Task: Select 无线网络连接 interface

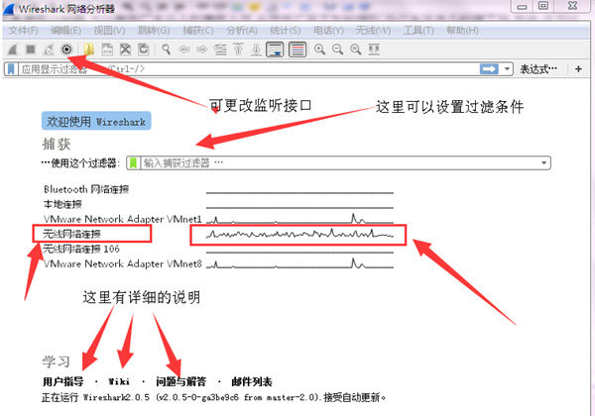Action: pos(71,234)
